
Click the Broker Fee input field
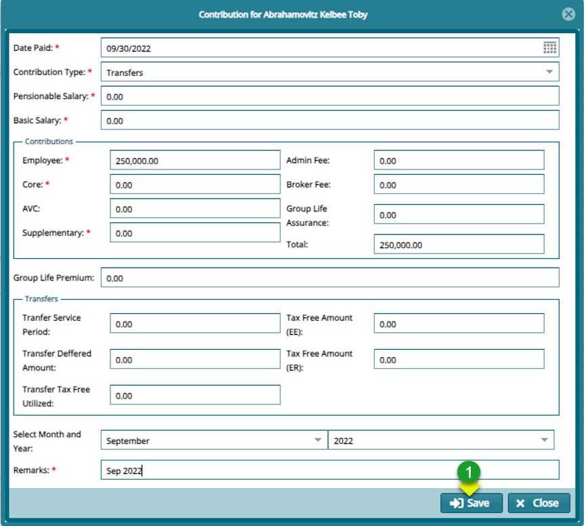[459, 183]
